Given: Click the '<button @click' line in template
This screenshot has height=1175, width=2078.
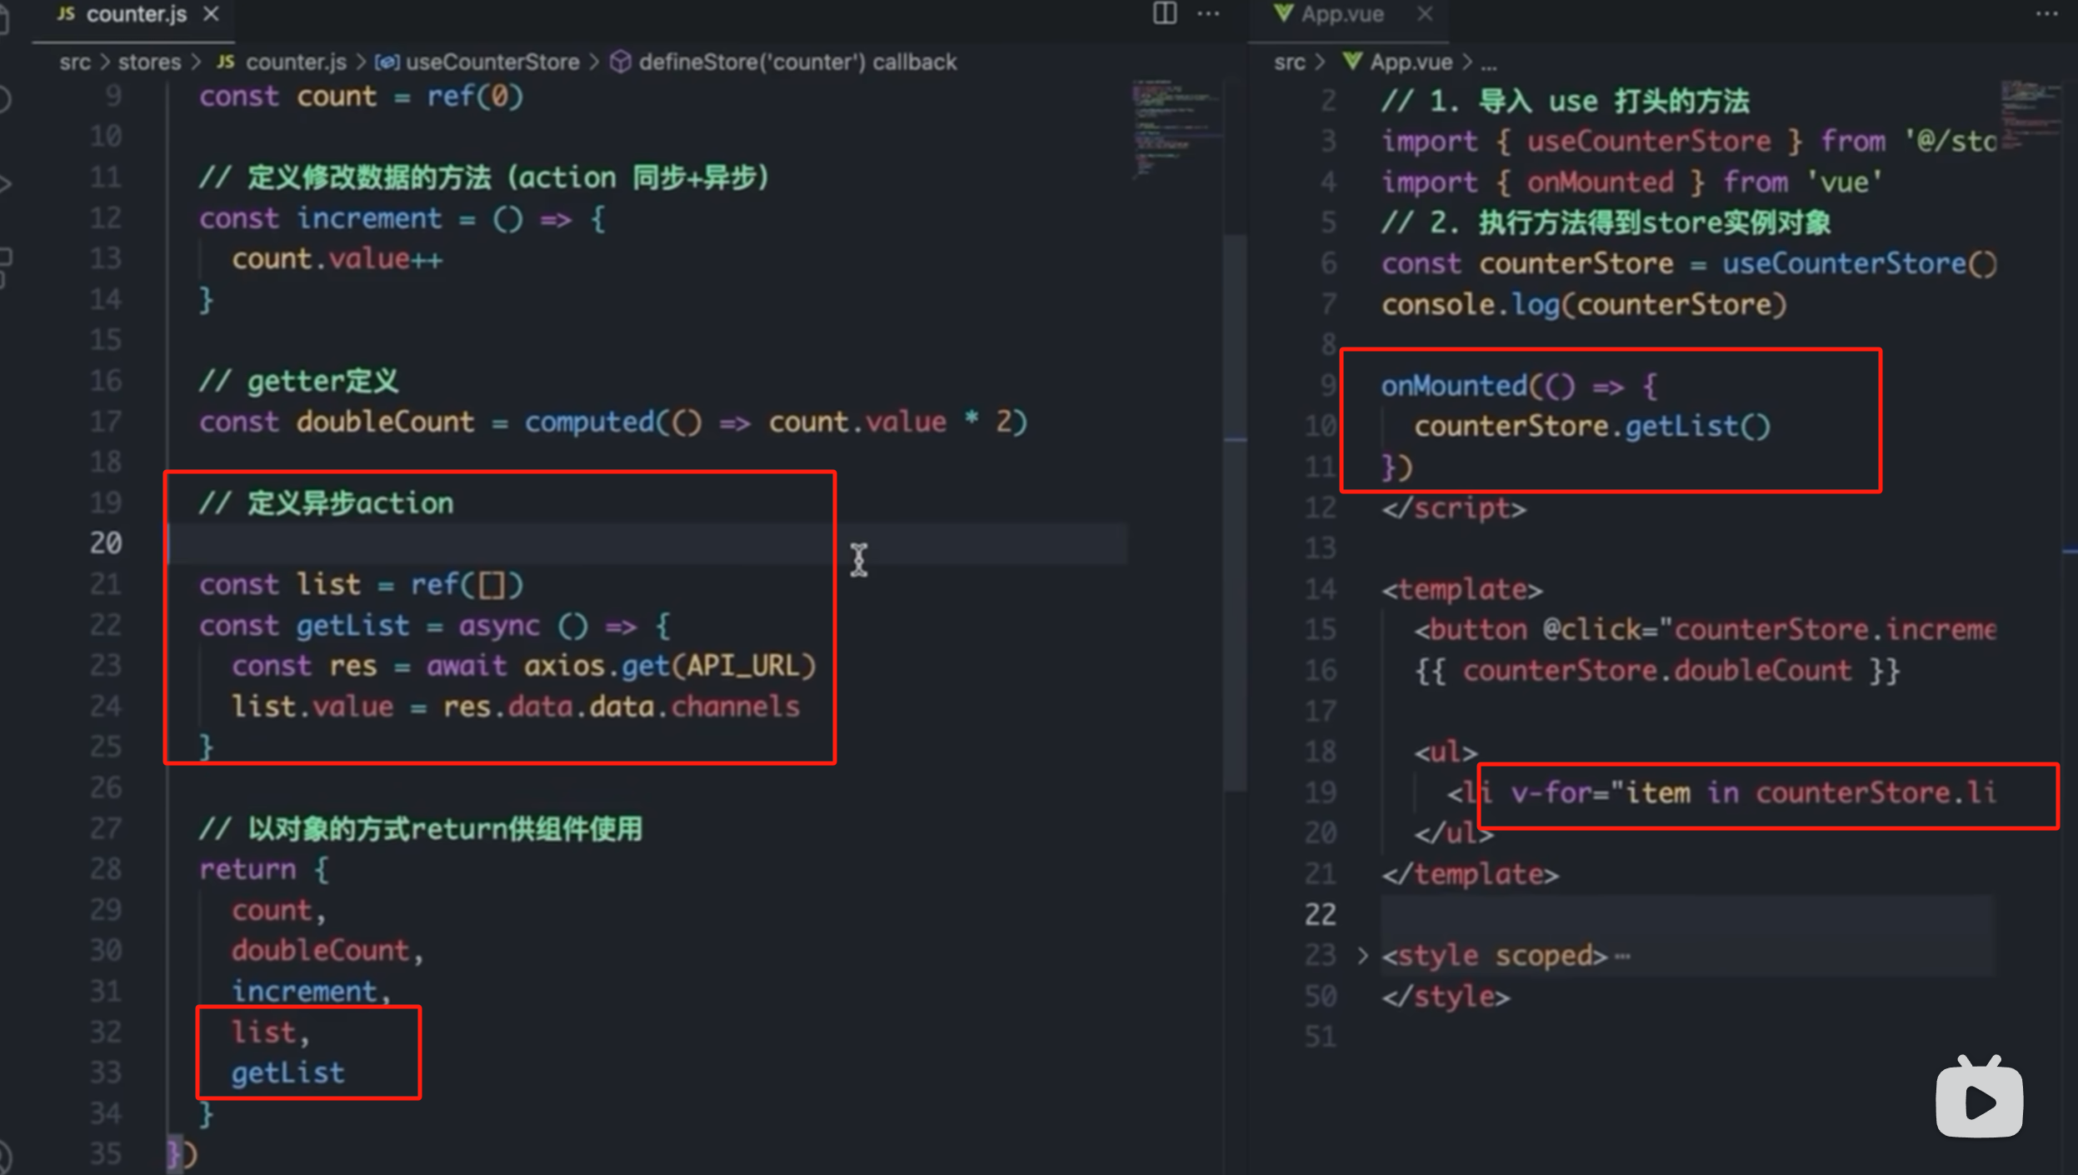Looking at the screenshot, I should pos(1704,630).
